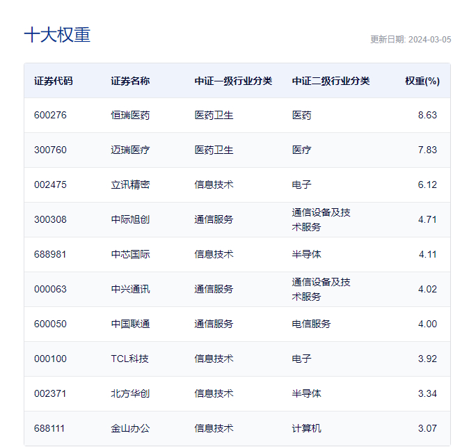Image resolution: width=453 pixels, height=447 pixels.
Task: Click the 权重(%) column header
Action: click(x=422, y=81)
